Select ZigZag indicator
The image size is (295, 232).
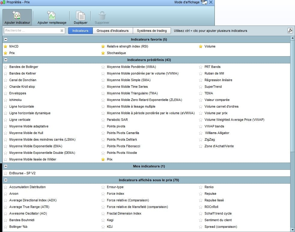tap(210, 140)
